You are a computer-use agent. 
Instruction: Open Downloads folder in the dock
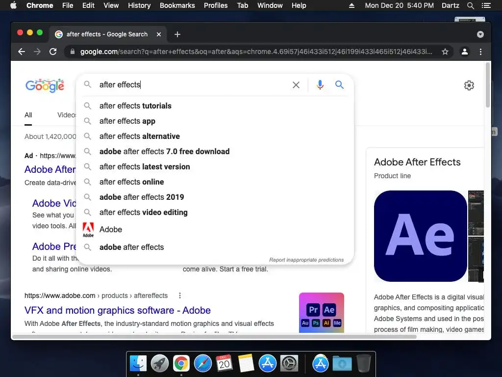point(342,364)
